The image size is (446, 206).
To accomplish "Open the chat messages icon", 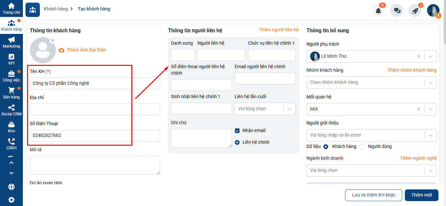I will 397,10.
